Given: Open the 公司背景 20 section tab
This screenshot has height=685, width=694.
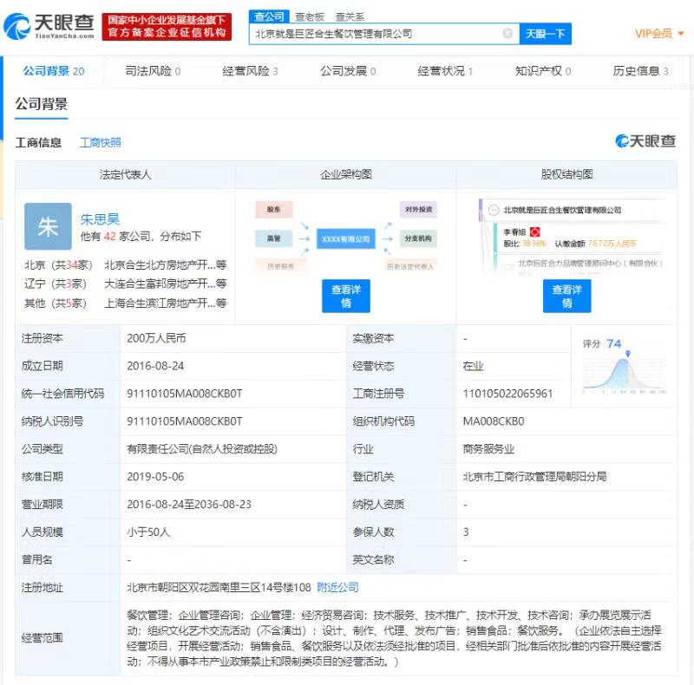Looking at the screenshot, I should [54, 71].
